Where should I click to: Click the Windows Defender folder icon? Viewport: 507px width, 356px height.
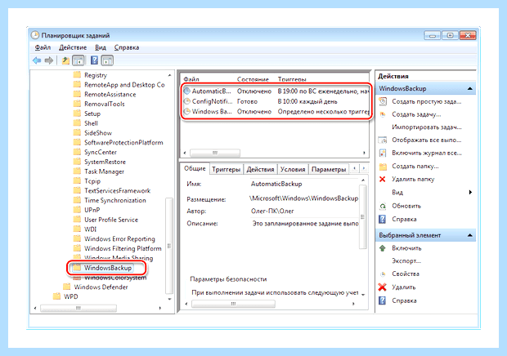pos(66,287)
